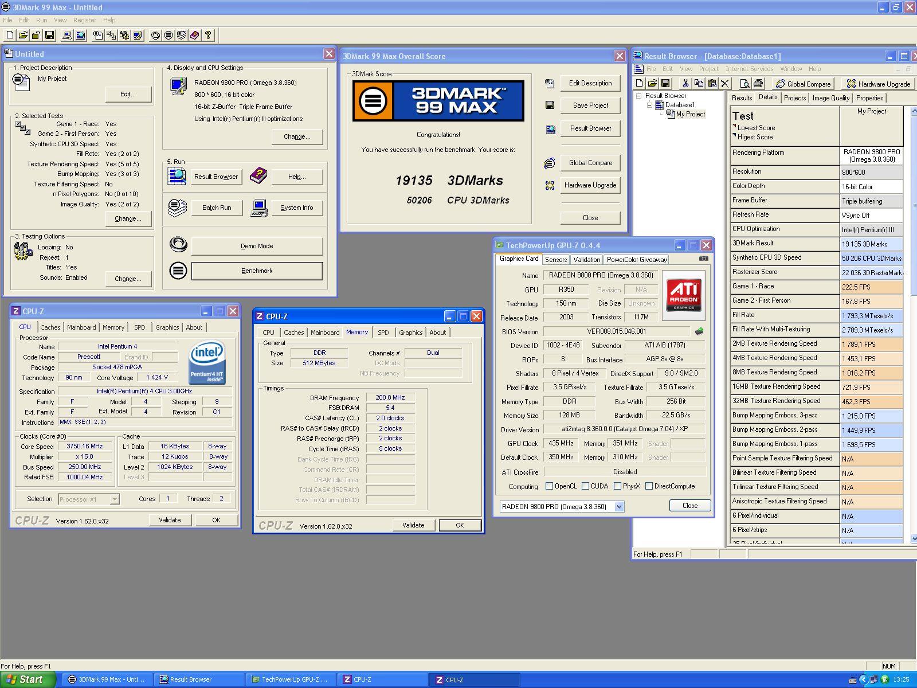Click Cut scissors icon in Result Browser toolbar

(685, 84)
